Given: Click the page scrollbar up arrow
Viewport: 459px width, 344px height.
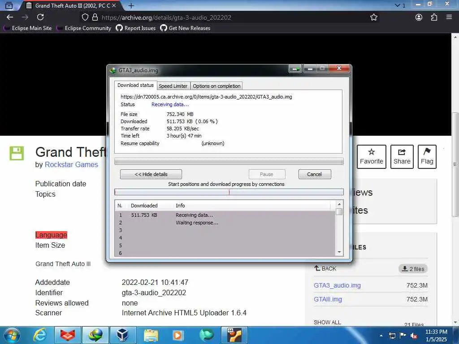Looking at the screenshot, I should [455, 37].
